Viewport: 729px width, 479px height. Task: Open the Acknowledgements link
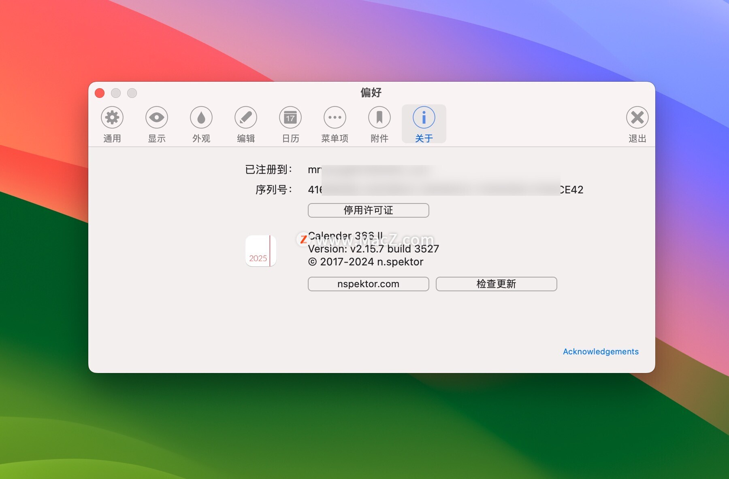[x=601, y=352]
